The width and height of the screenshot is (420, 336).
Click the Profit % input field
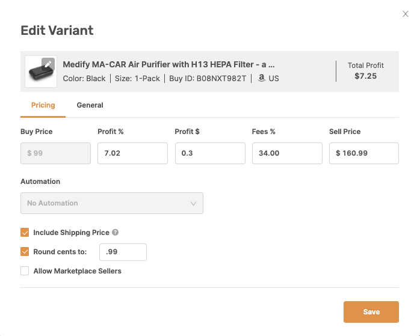pos(132,153)
